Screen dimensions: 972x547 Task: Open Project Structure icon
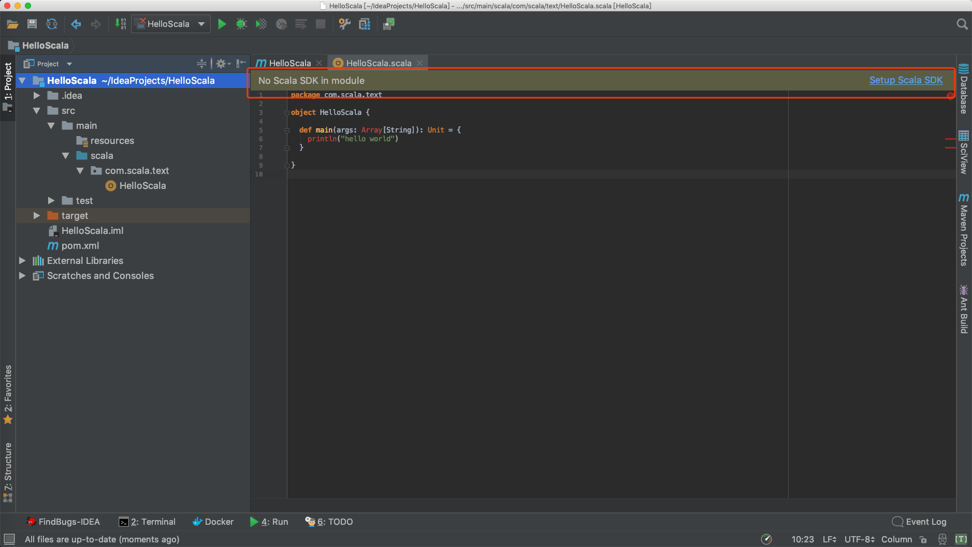point(365,24)
